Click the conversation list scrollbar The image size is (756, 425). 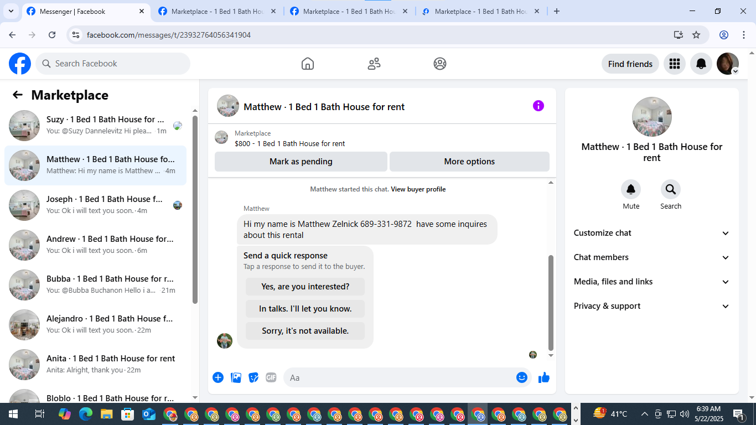click(x=195, y=210)
